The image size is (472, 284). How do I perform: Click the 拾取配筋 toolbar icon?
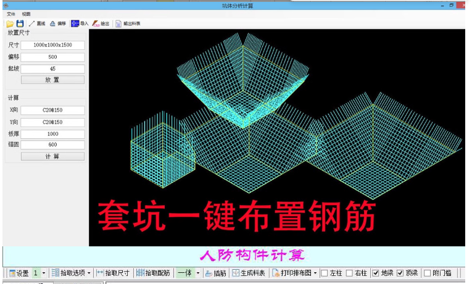click(x=140, y=273)
